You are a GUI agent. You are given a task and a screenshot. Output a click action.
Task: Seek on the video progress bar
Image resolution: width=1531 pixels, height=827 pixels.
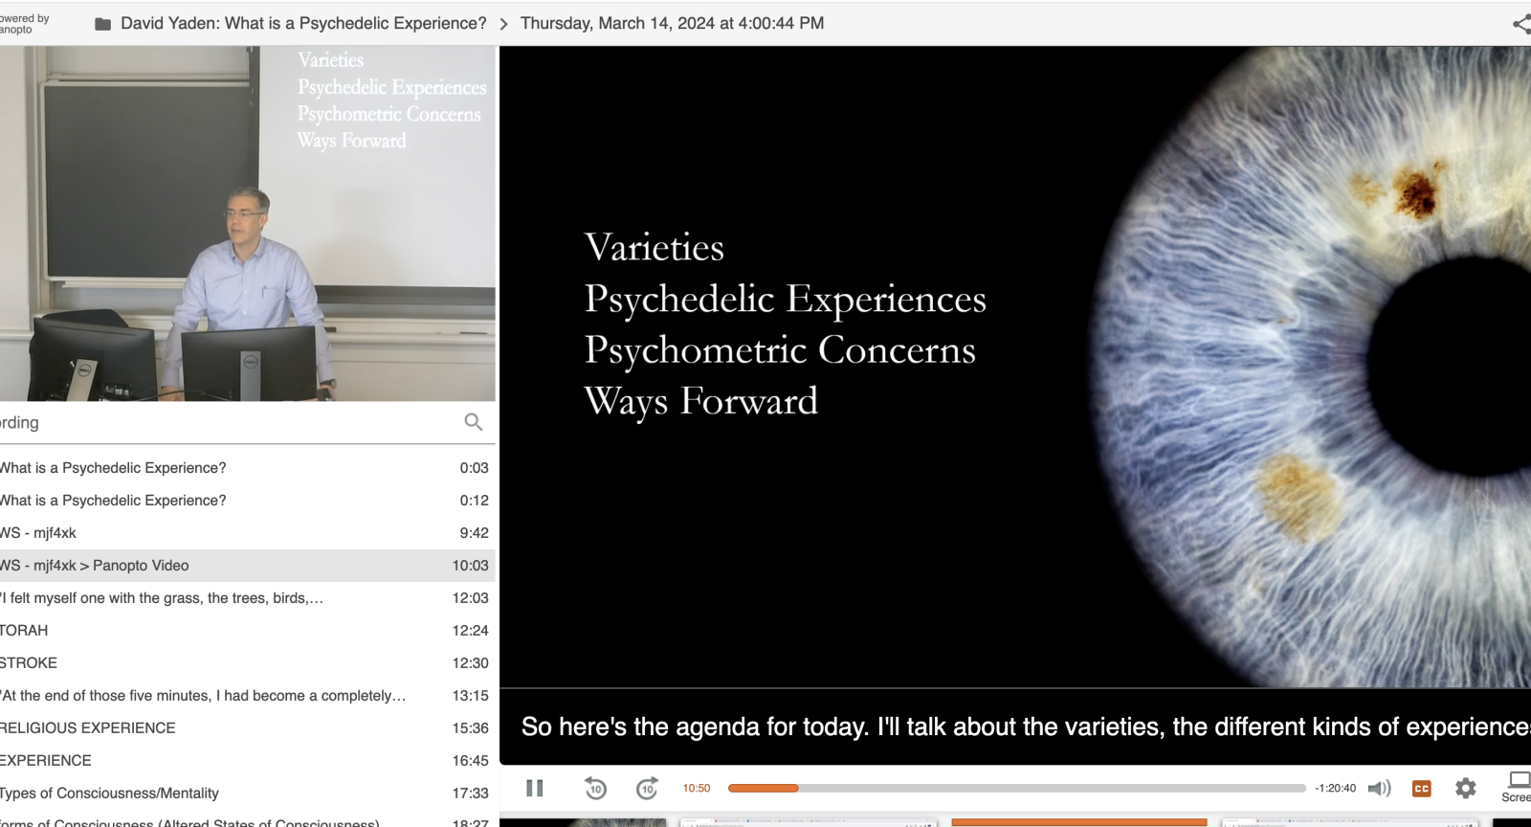(x=1016, y=788)
